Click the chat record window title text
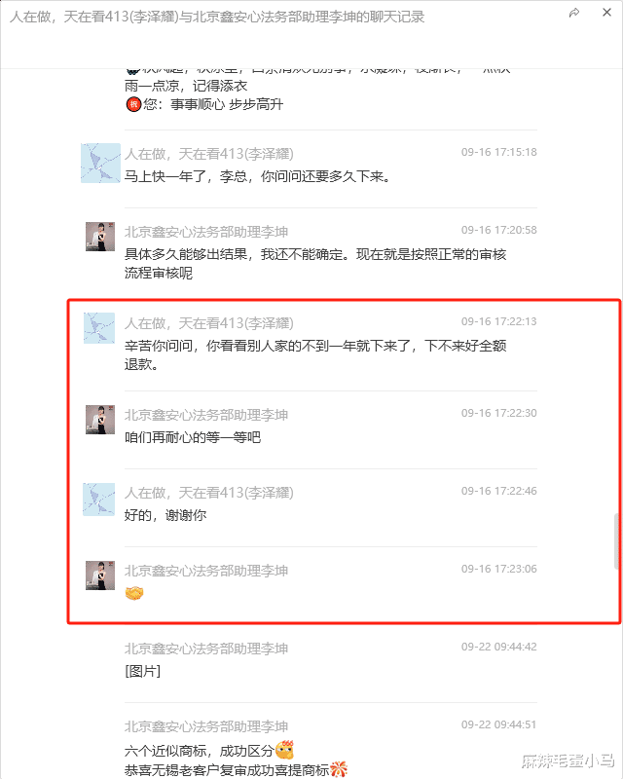This screenshot has height=779, width=623. tap(217, 17)
